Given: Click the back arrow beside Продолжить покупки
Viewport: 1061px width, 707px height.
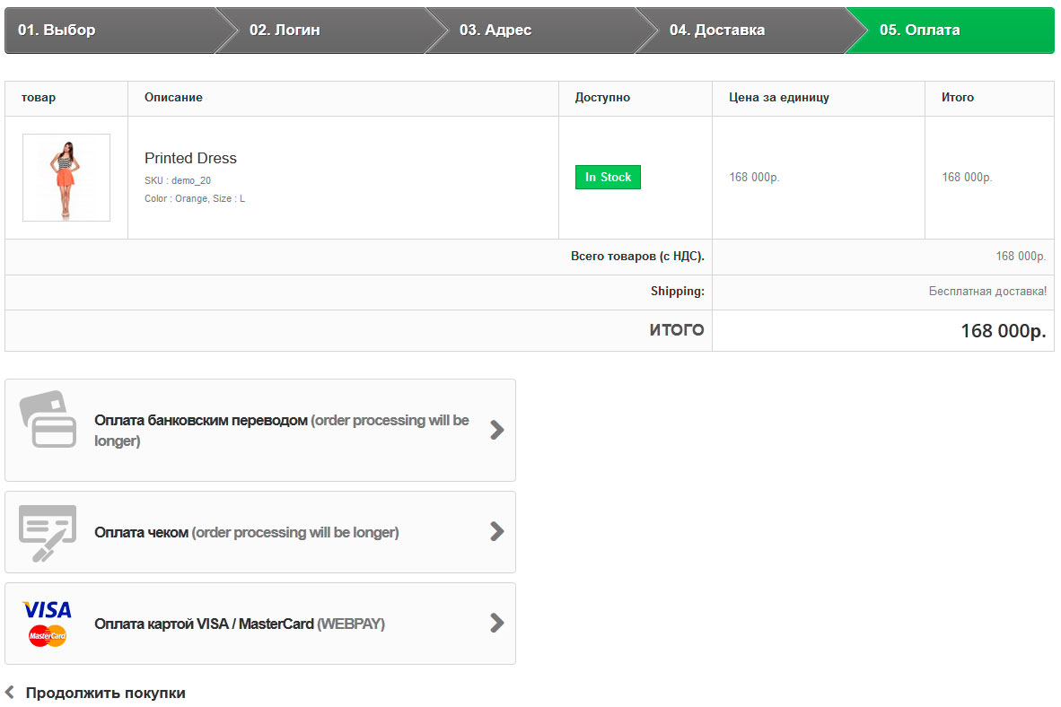Looking at the screenshot, I should [10, 693].
